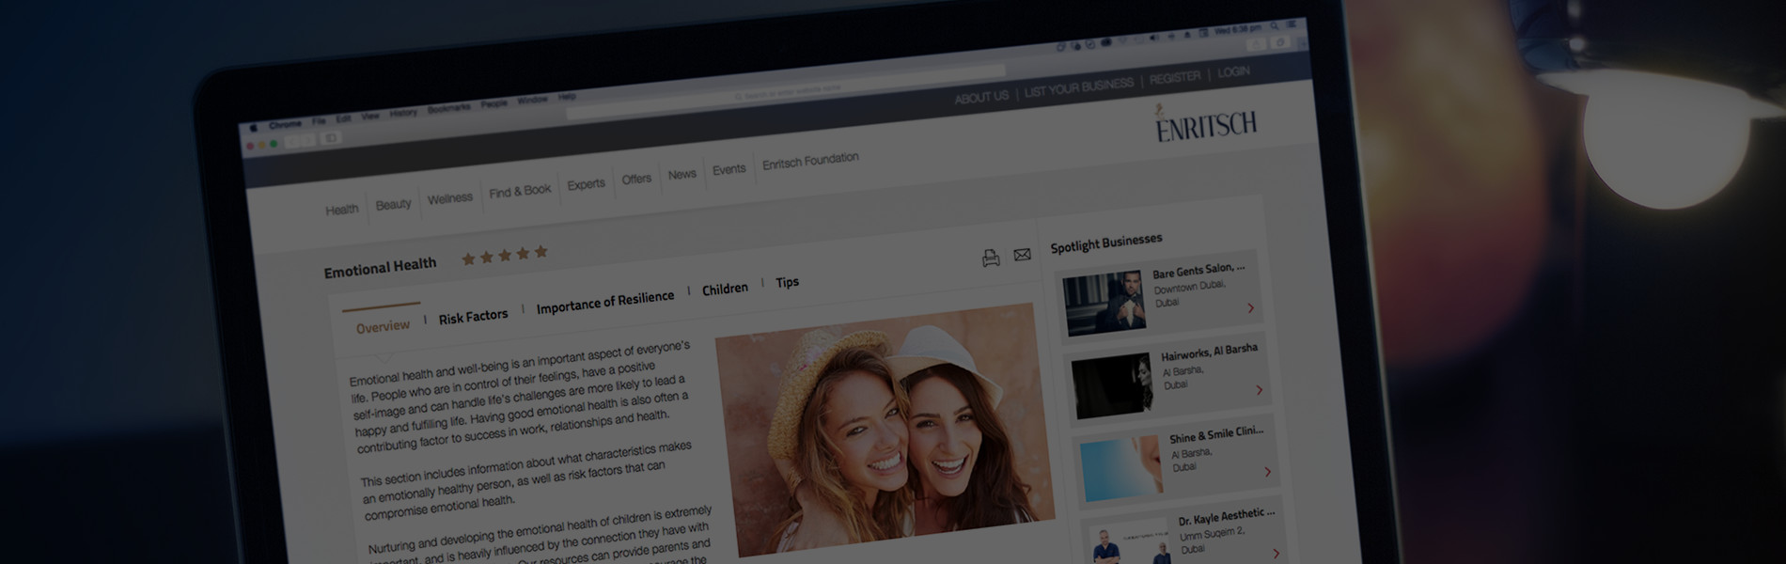Switch to Importance of Resilience tab
Screen dimensions: 1786x564
[604, 302]
